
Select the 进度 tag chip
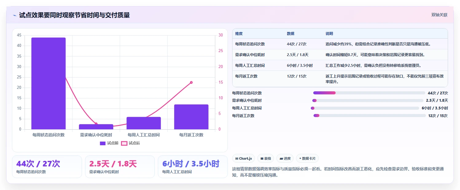tap(285, 158)
